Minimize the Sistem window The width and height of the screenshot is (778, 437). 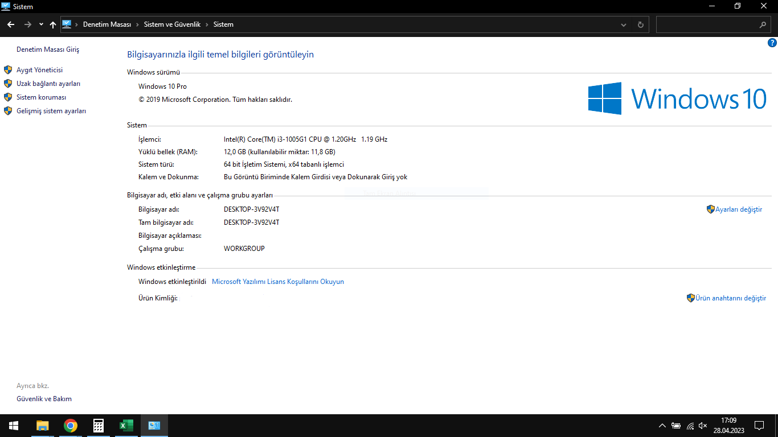point(712,6)
